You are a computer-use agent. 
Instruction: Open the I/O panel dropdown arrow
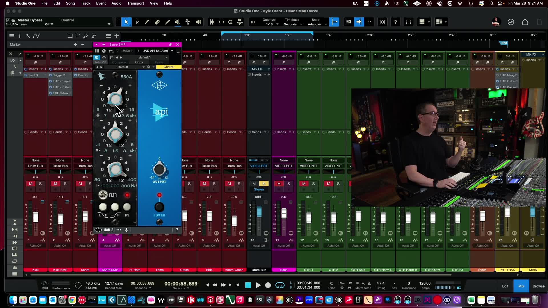(20, 60)
